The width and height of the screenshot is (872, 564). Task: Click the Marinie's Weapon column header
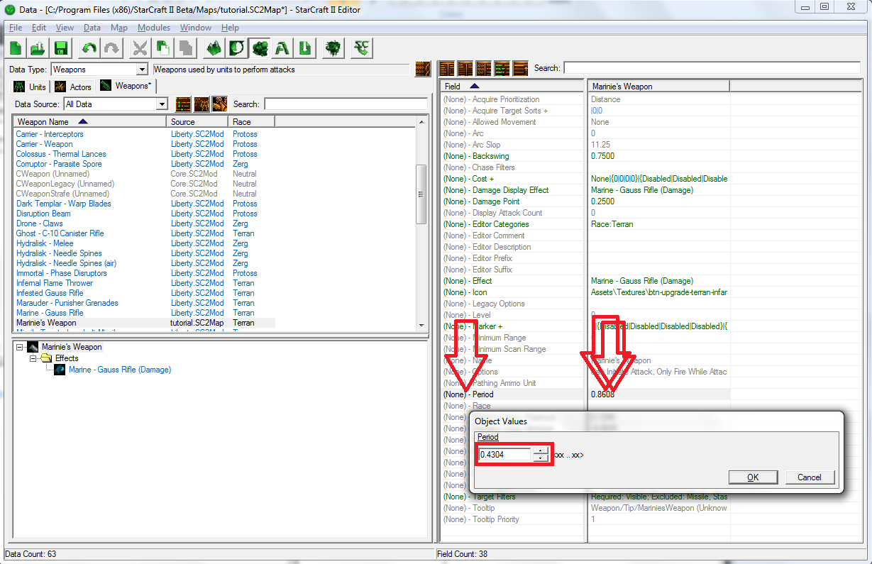(x=658, y=87)
